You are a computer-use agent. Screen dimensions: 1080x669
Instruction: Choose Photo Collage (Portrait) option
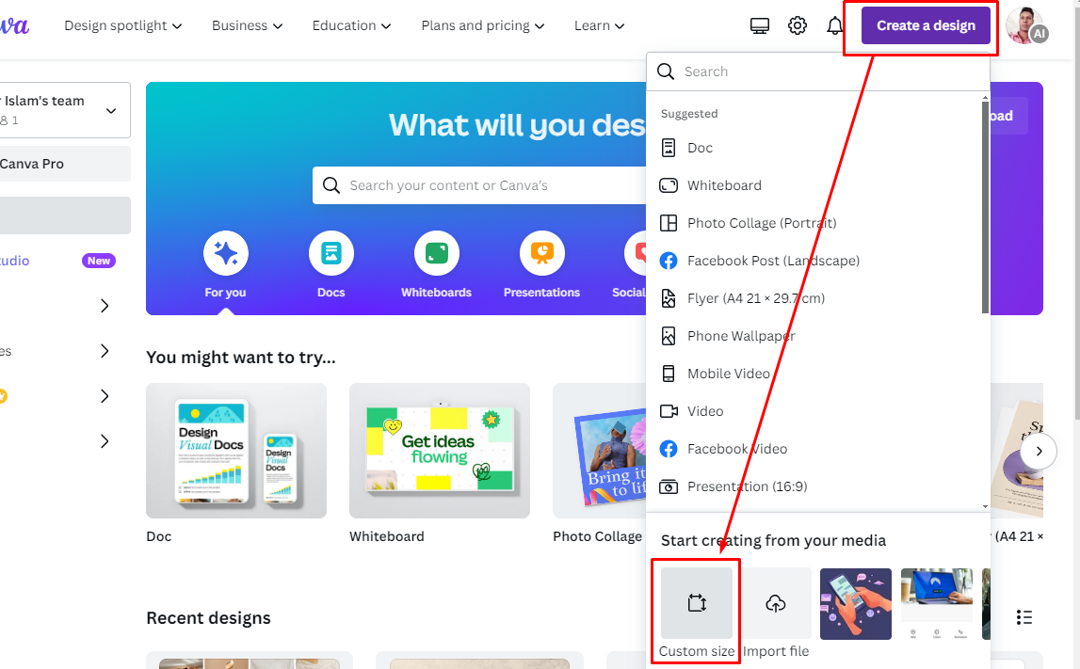click(817, 223)
